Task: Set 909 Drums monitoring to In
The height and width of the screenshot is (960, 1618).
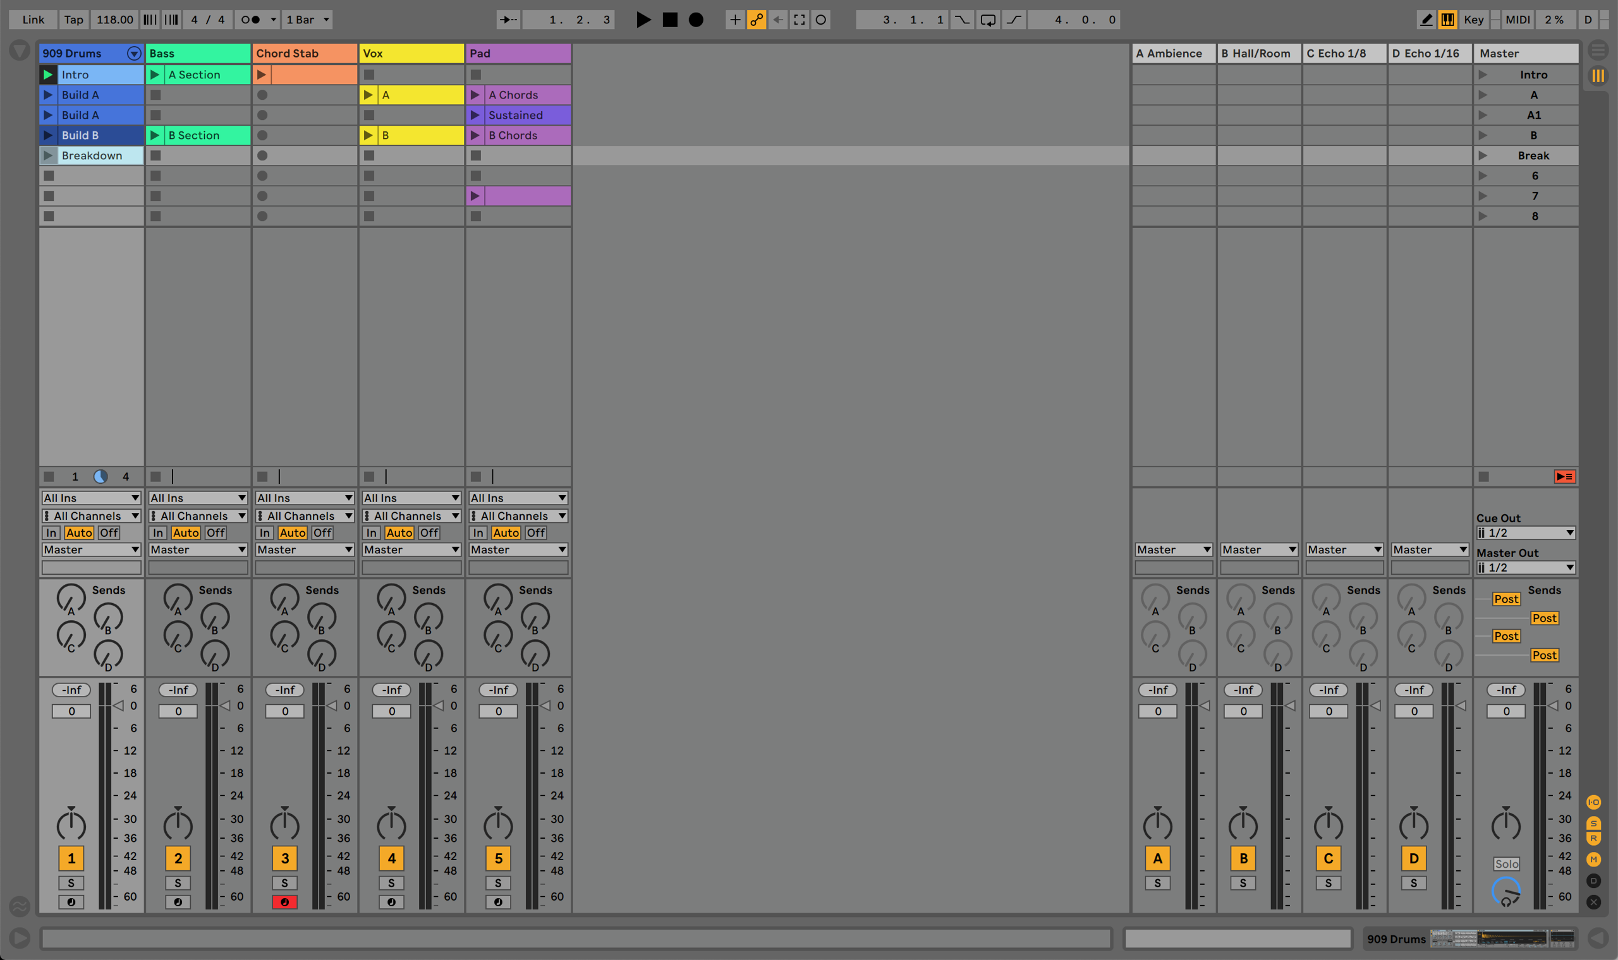Action: pyautogui.click(x=51, y=532)
